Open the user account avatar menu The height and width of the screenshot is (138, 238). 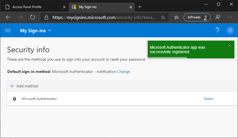[230, 31]
